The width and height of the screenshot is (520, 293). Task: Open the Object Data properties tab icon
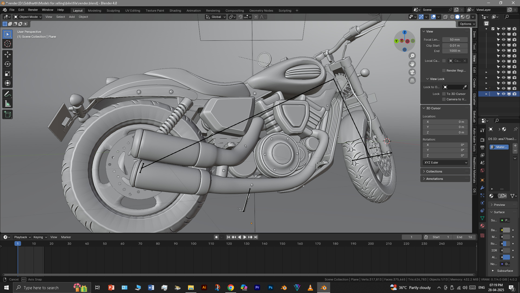tap(482, 218)
